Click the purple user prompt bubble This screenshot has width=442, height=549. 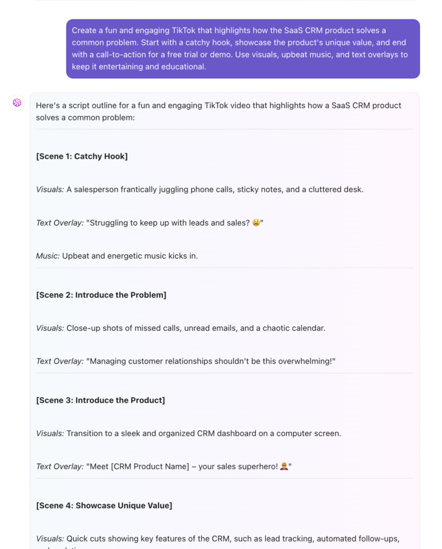tap(242, 48)
